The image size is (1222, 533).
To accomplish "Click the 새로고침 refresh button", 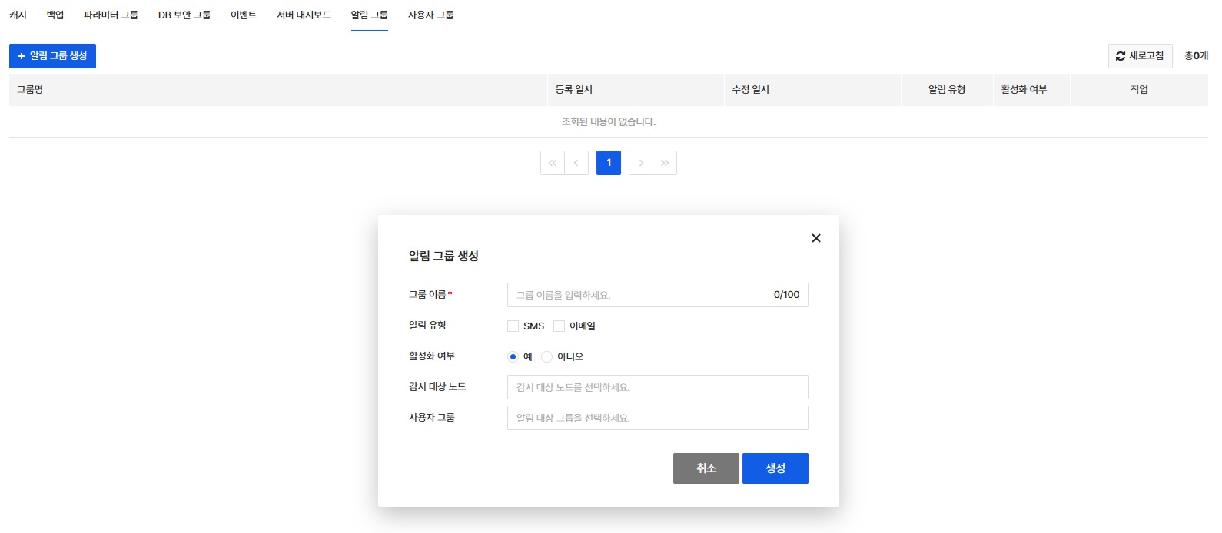I will [x=1140, y=56].
